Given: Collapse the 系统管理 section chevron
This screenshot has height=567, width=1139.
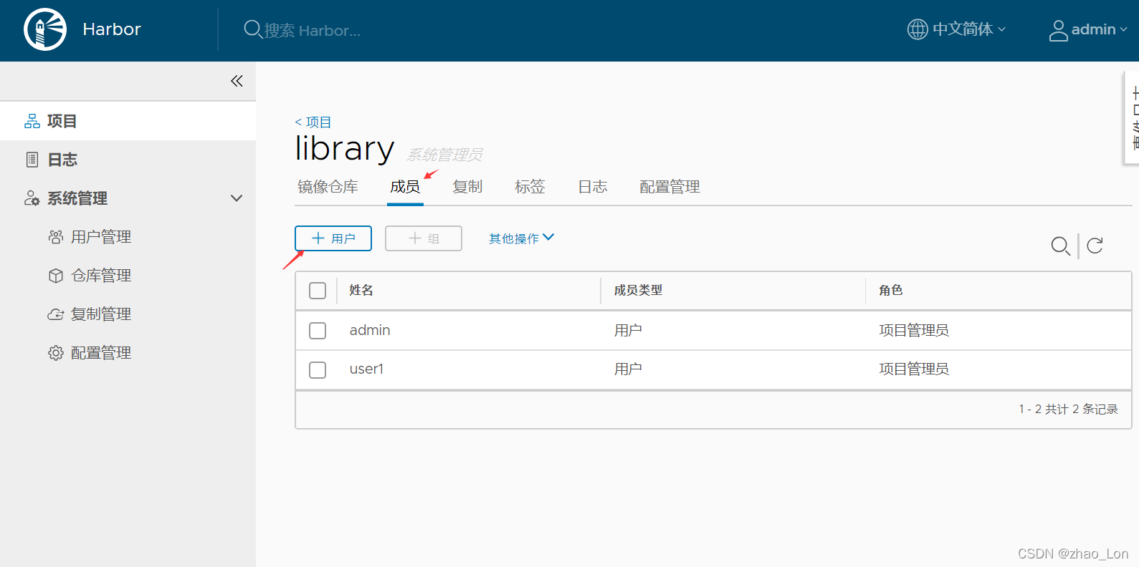Looking at the screenshot, I should point(237,198).
